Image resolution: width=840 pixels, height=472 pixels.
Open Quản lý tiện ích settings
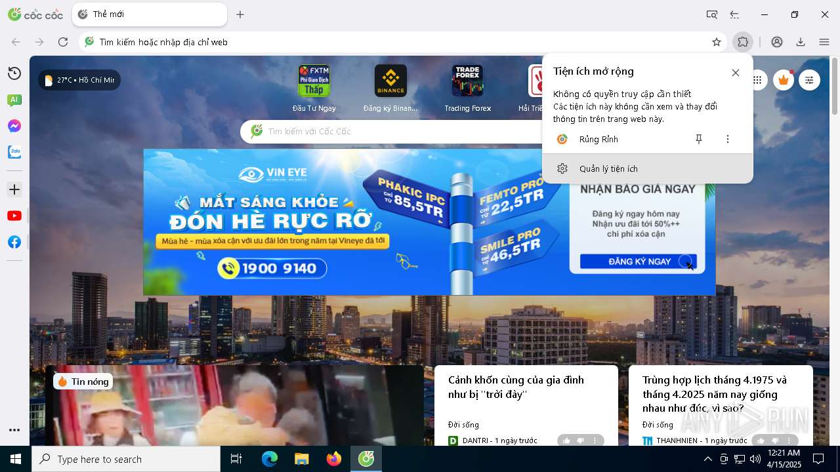click(648, 168)
